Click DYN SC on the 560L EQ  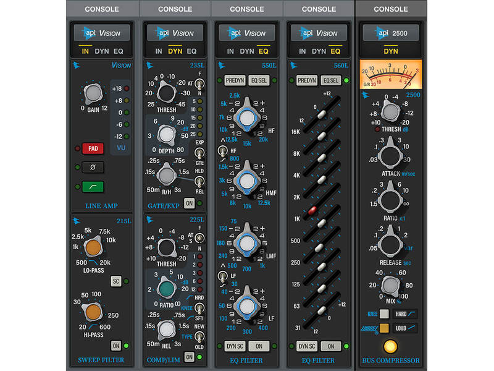pos(307,346)
